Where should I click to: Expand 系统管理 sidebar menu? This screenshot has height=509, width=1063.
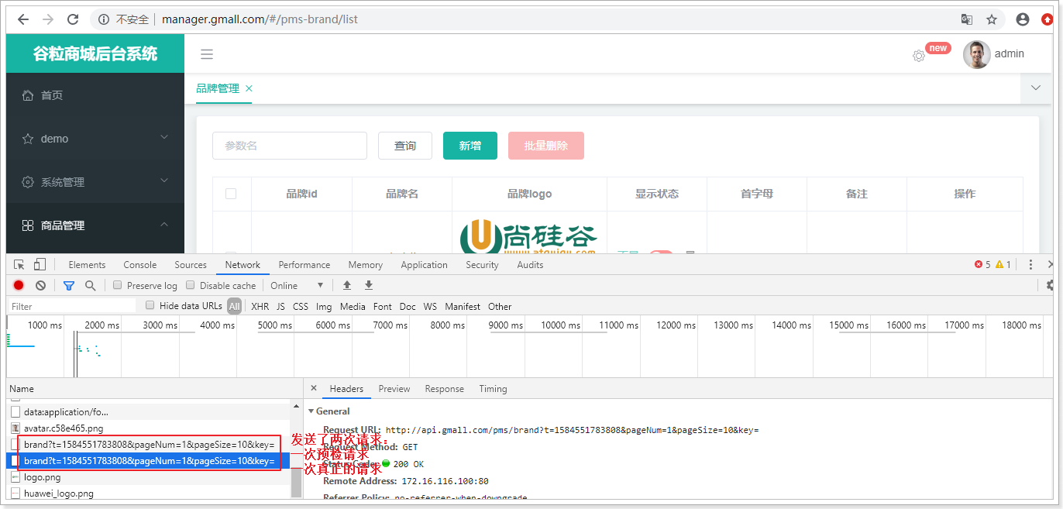pyautogui.click(x=95, y=182)
